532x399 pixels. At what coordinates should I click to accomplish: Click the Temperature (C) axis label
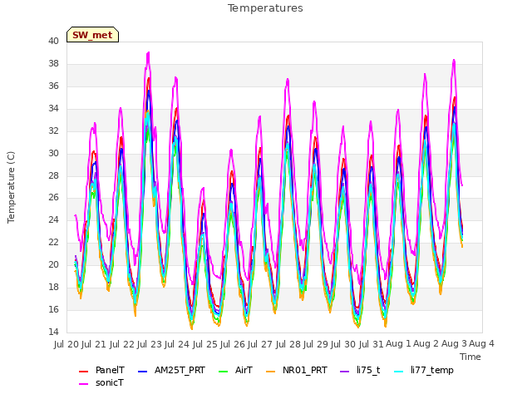[x=11, y=187]
